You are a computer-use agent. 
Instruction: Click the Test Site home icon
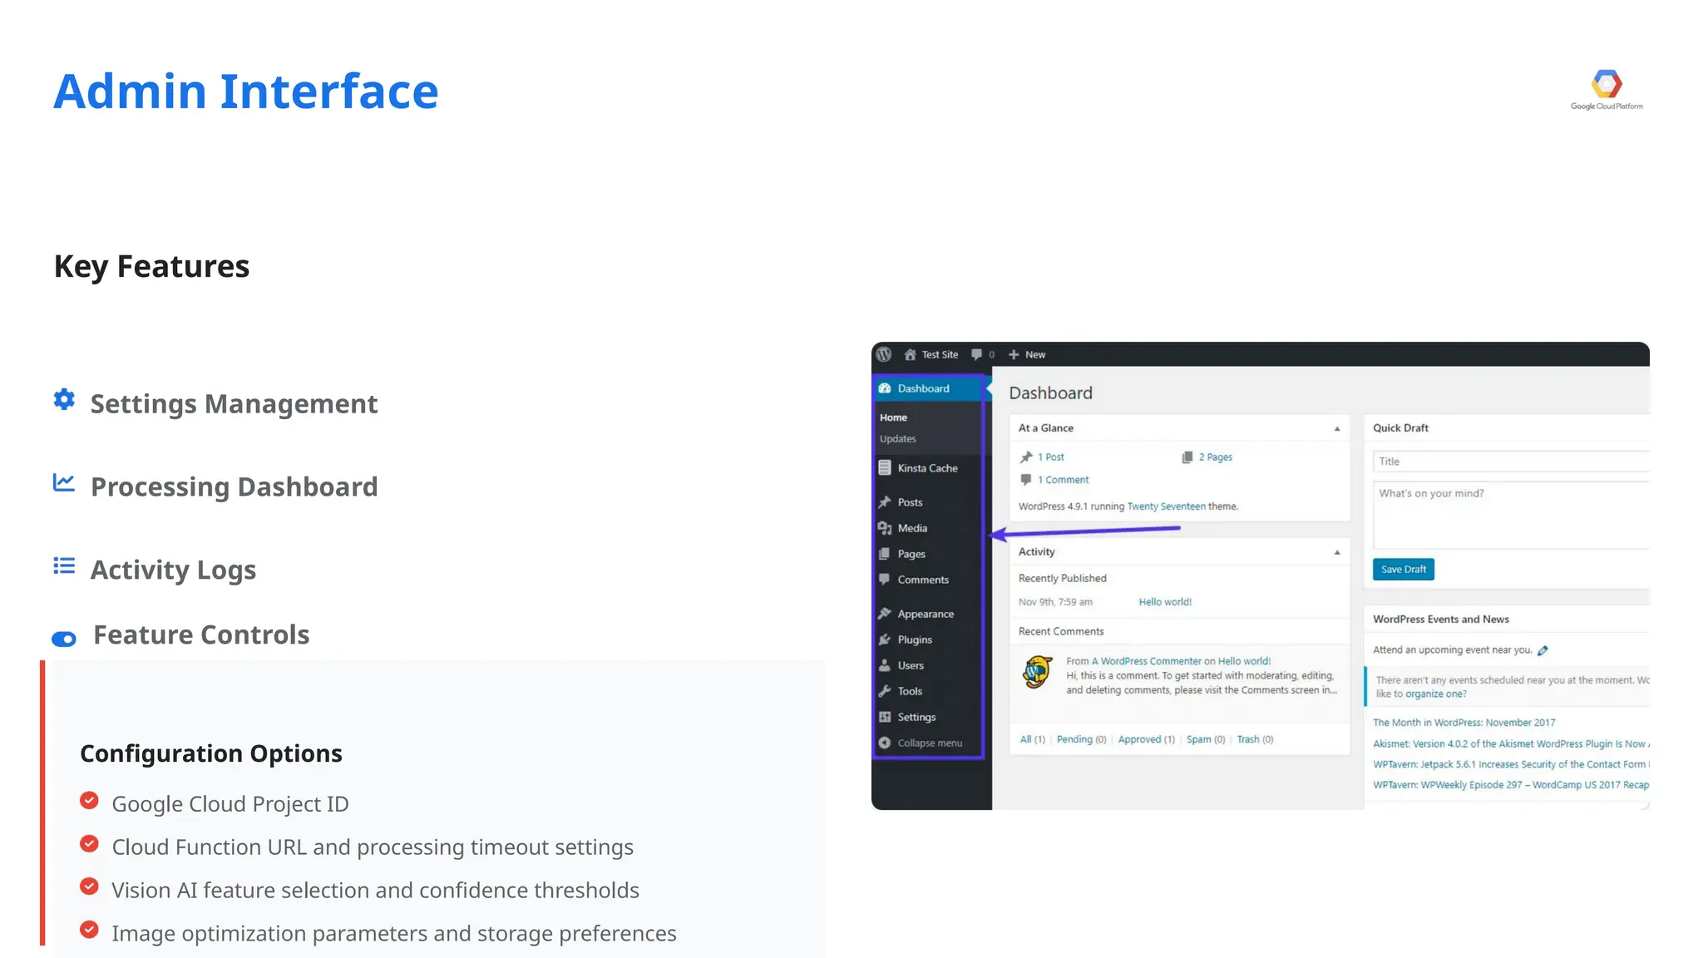pyautogui.click(x=910, y=354)
